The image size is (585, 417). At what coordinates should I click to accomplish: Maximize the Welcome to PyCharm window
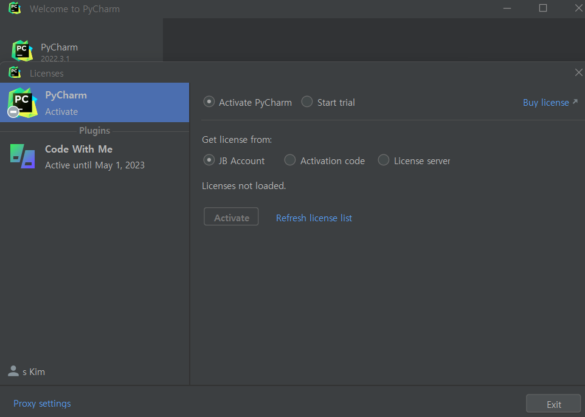pyautogui.click(x=543, y=8)
